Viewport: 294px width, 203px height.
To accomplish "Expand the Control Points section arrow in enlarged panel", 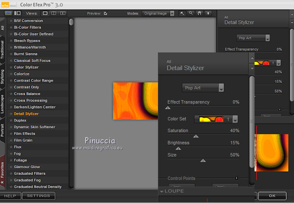I will point(236,178).
